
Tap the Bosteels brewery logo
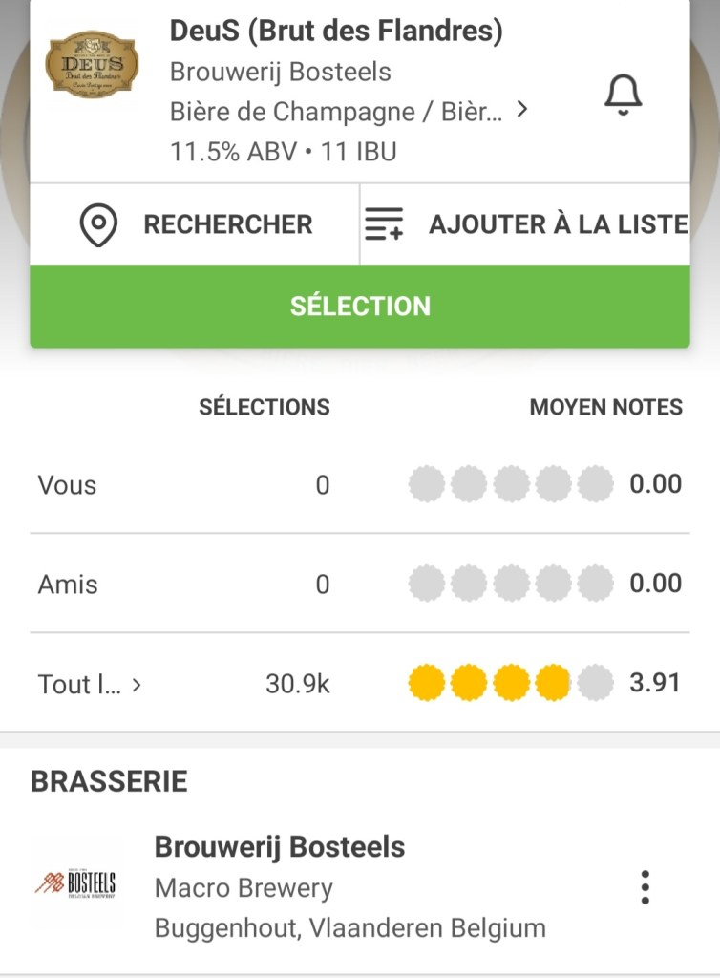(76, 884)
